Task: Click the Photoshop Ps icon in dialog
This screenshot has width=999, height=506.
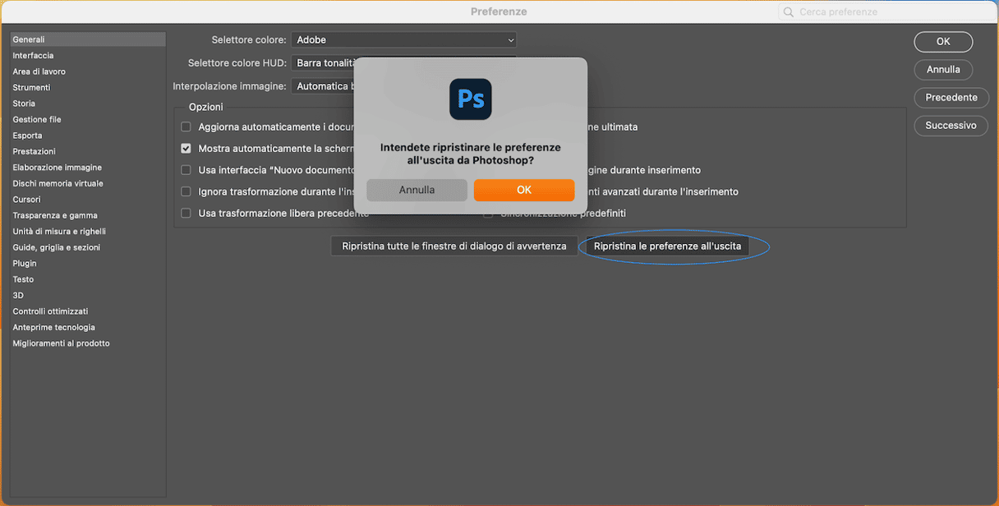Action: point(470,99)
